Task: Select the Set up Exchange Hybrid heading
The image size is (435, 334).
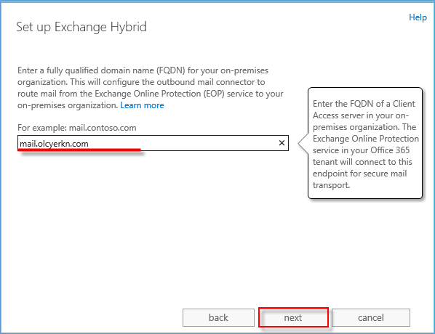Action: [x=81, y=27]
